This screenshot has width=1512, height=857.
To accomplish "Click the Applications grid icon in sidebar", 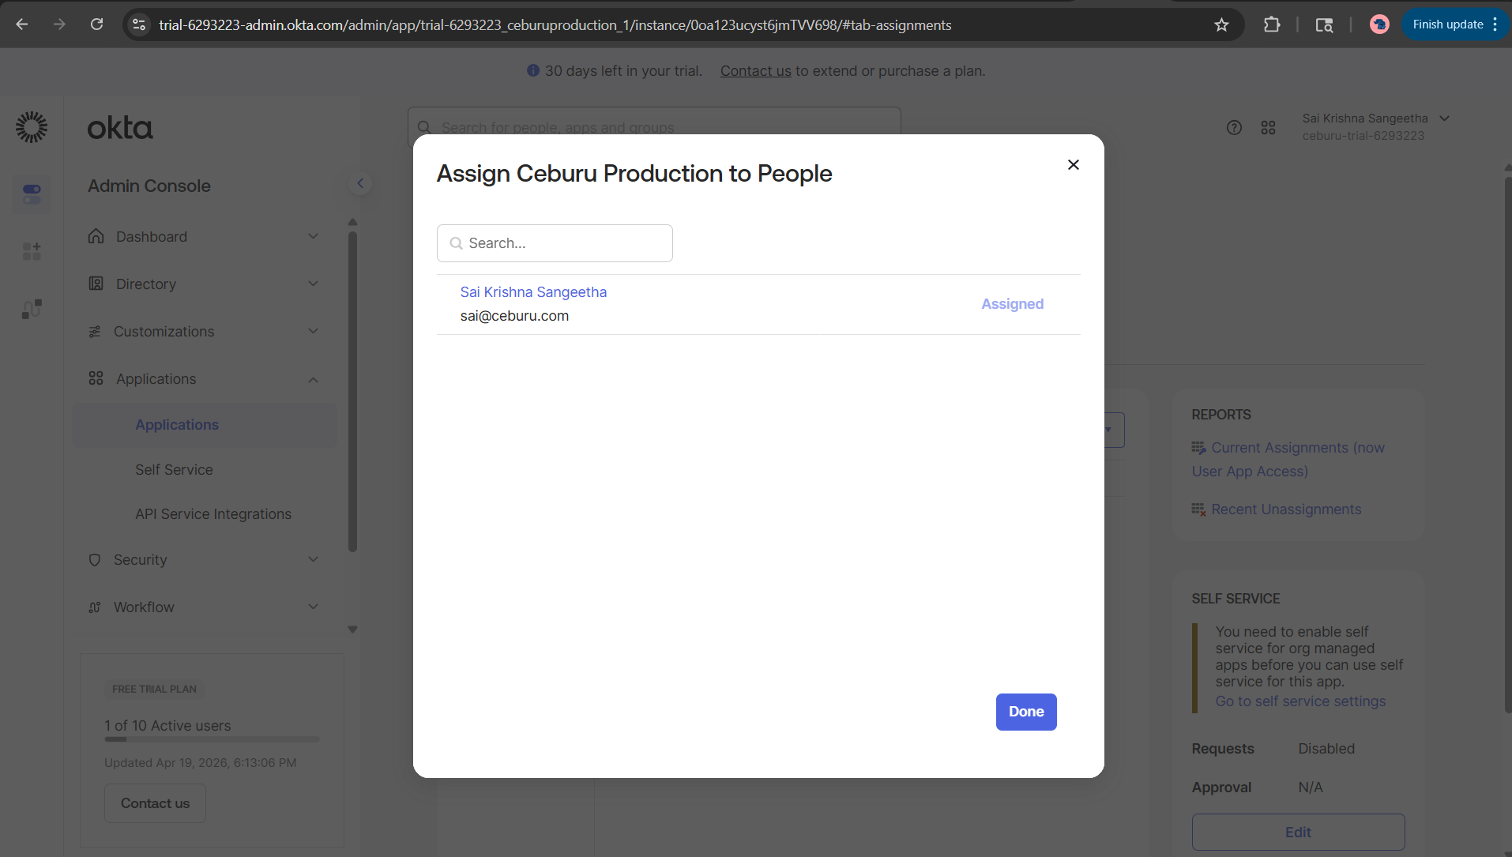I will pos(96,378).
